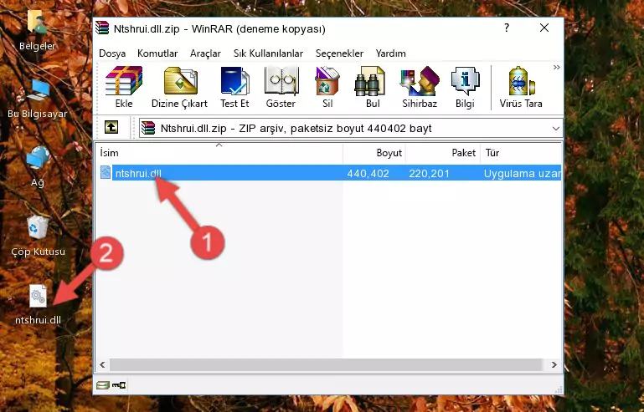Click the disk drive status bar icon
644x412 pixels.
(103, 385)
